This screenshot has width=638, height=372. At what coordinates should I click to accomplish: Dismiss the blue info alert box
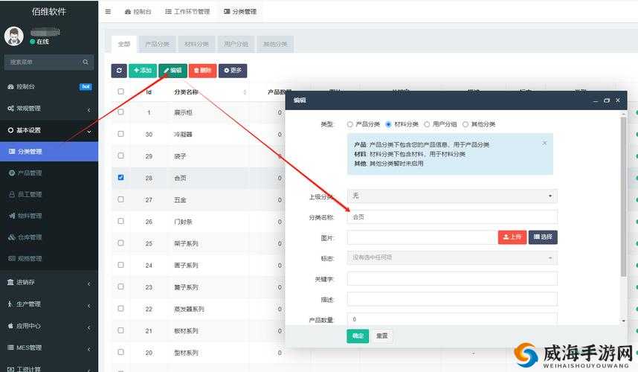(544, 144)
